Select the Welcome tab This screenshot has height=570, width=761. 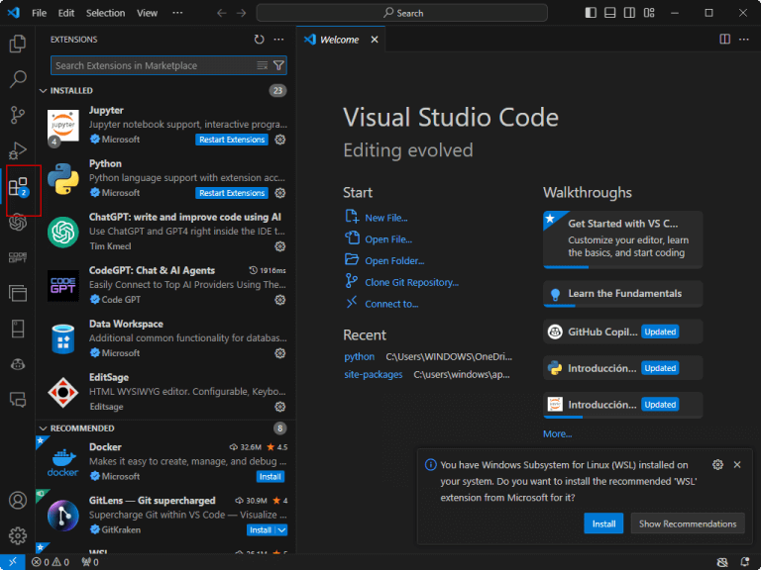pyautogui.click(x=339, y=40)
